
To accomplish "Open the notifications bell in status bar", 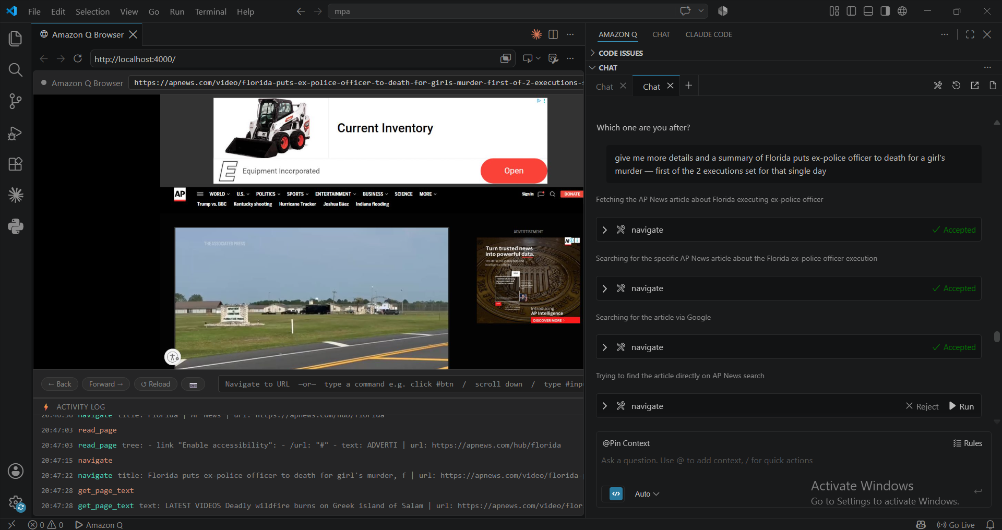I will coord(990,525).
